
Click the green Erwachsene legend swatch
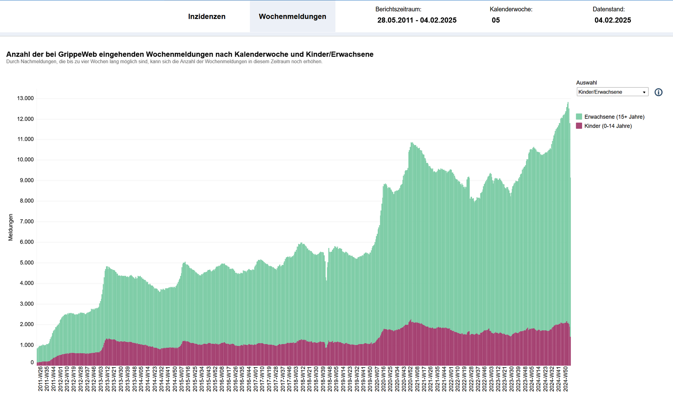coord(579,117)
